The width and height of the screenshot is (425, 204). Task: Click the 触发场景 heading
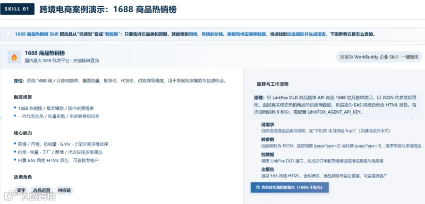pyautogui.click(x=23, y=97)
